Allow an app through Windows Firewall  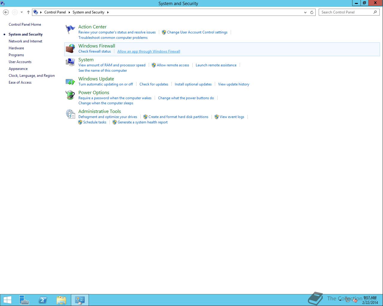[x=149, y=51]
